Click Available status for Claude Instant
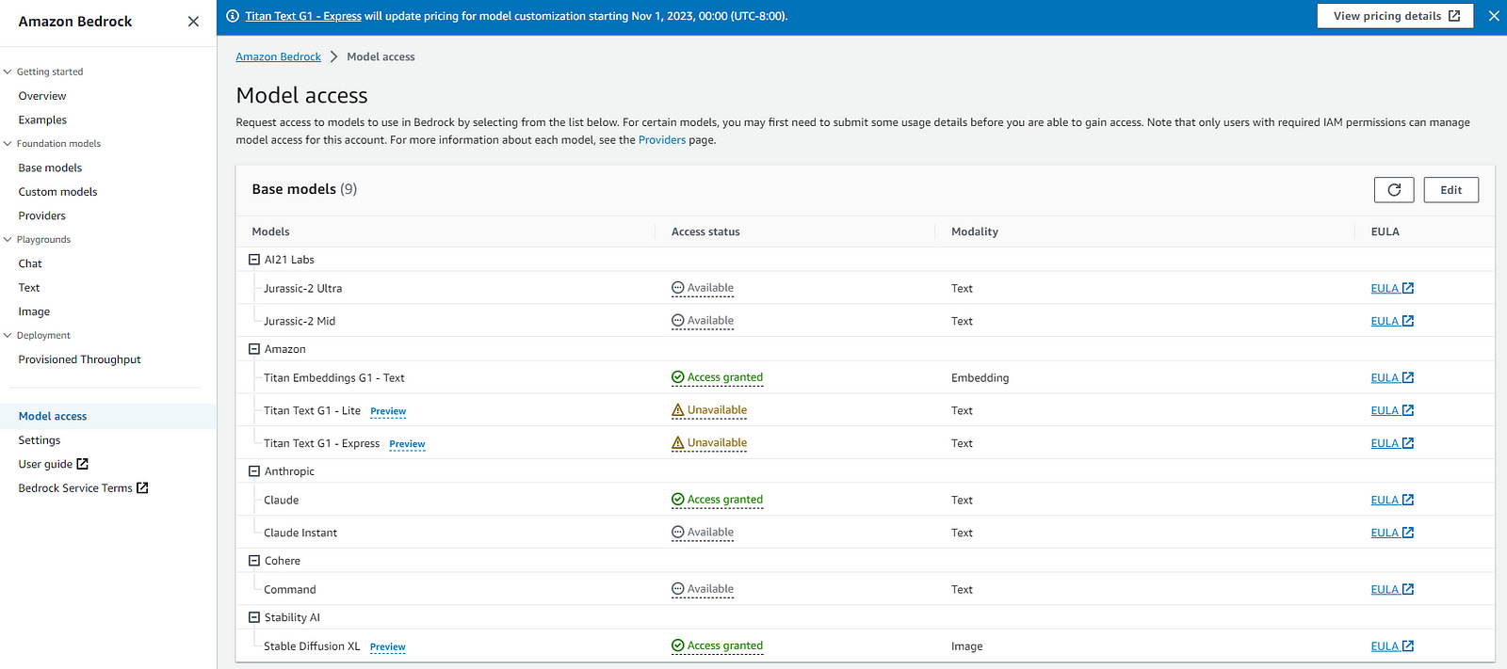 pyautogui.click(x=703, y=533)
